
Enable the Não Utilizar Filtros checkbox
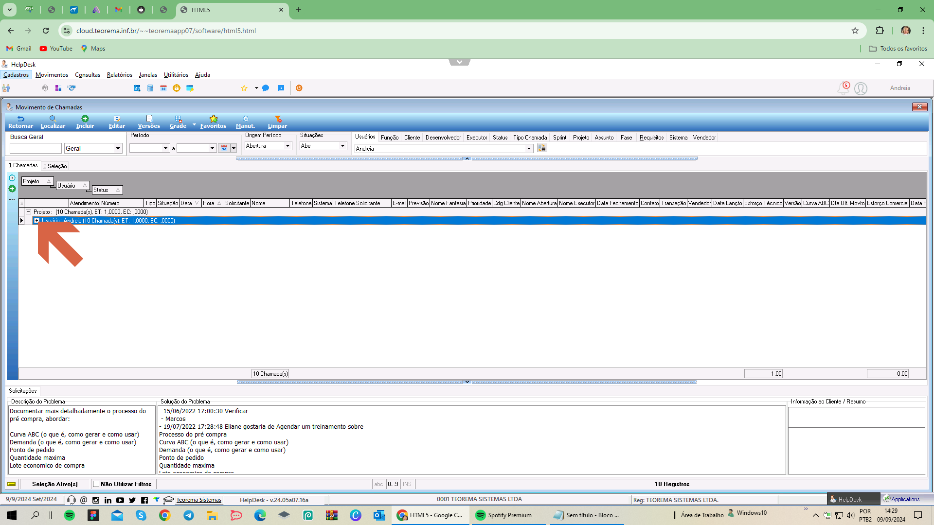coord(96,484)
